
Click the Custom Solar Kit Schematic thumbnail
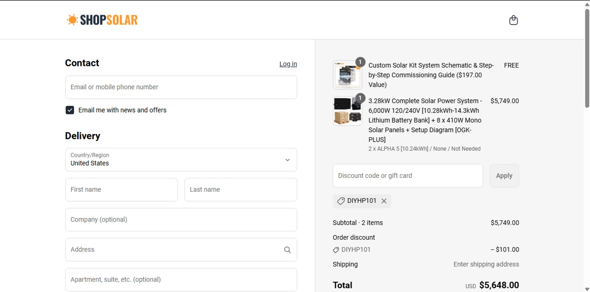(347, 75)
